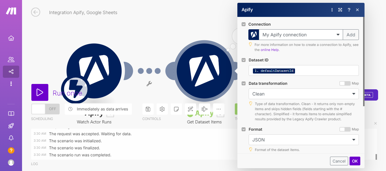
Task: Open the More dots menu in the sidebar
Action: tap(11, 84)
